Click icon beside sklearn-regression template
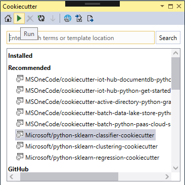The image size is (185, 185). click(20, 157)
